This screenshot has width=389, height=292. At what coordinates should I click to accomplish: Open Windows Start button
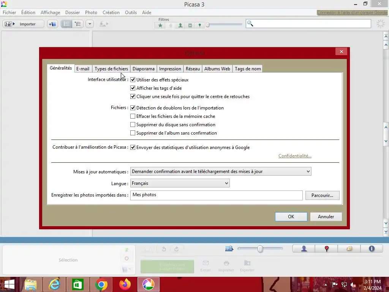(x=9, y=284)
